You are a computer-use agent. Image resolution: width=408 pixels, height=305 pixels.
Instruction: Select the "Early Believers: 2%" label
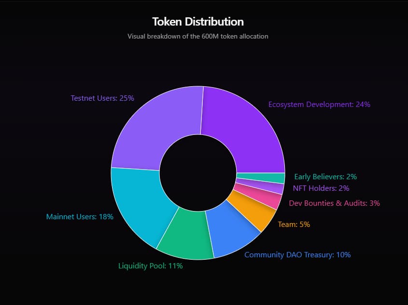325,177
